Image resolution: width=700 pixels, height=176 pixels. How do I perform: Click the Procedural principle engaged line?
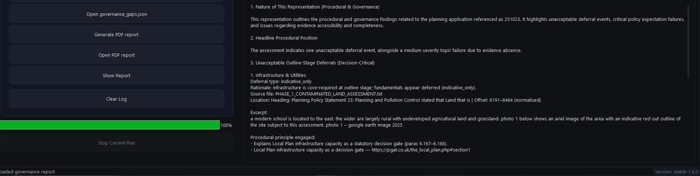click(x=283, y=137)
